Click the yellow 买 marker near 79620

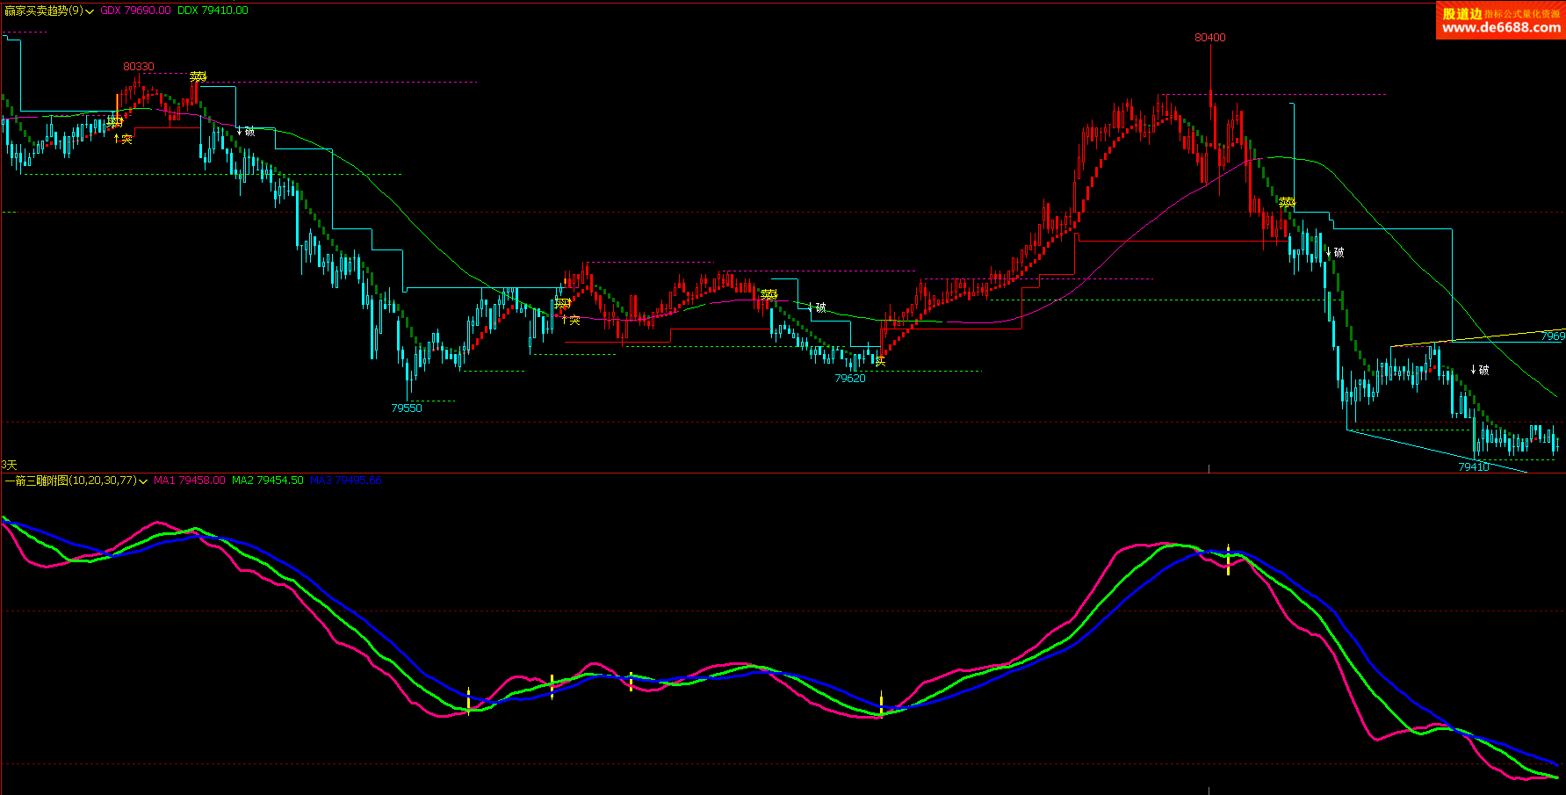[880, 361]
